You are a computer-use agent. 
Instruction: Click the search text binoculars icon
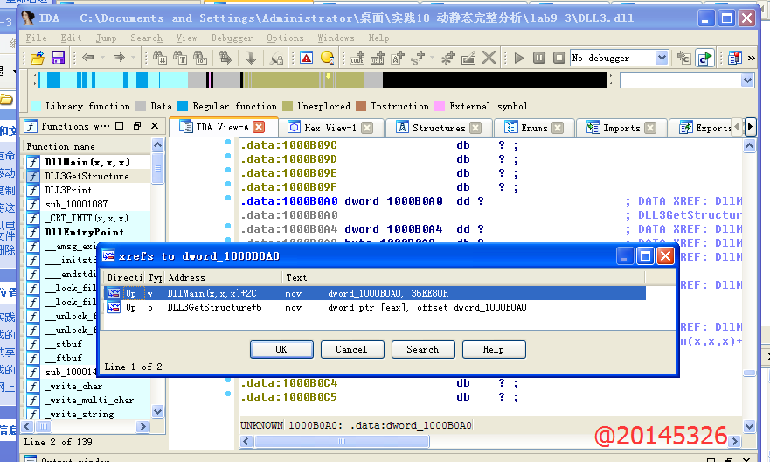point(180,58)
